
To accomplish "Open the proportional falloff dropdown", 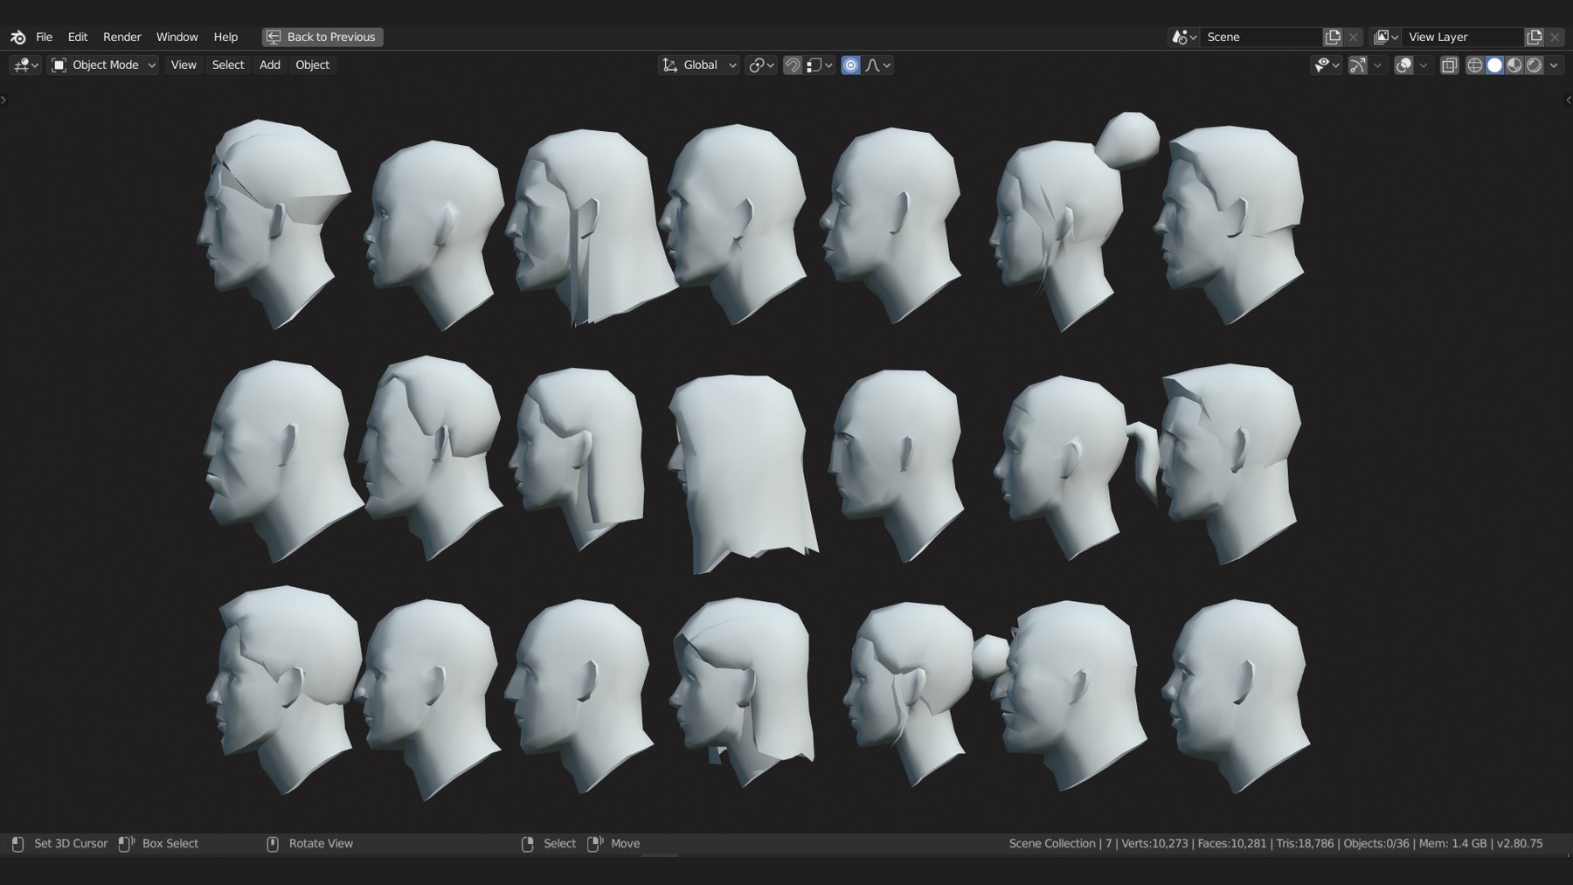I will [x=878, y=65].
